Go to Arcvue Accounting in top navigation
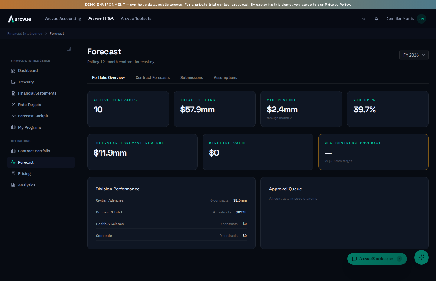 63,19
